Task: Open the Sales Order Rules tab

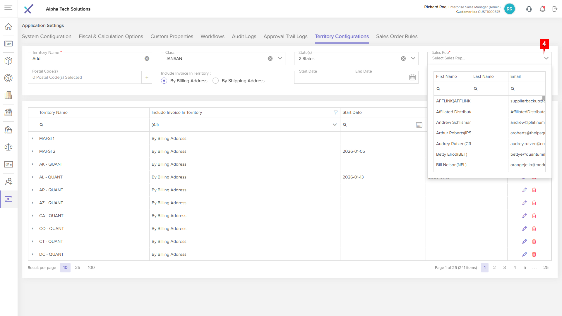Action: tap(397, 36)
